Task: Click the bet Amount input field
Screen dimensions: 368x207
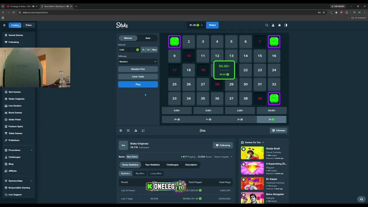Action: (129, 50)
